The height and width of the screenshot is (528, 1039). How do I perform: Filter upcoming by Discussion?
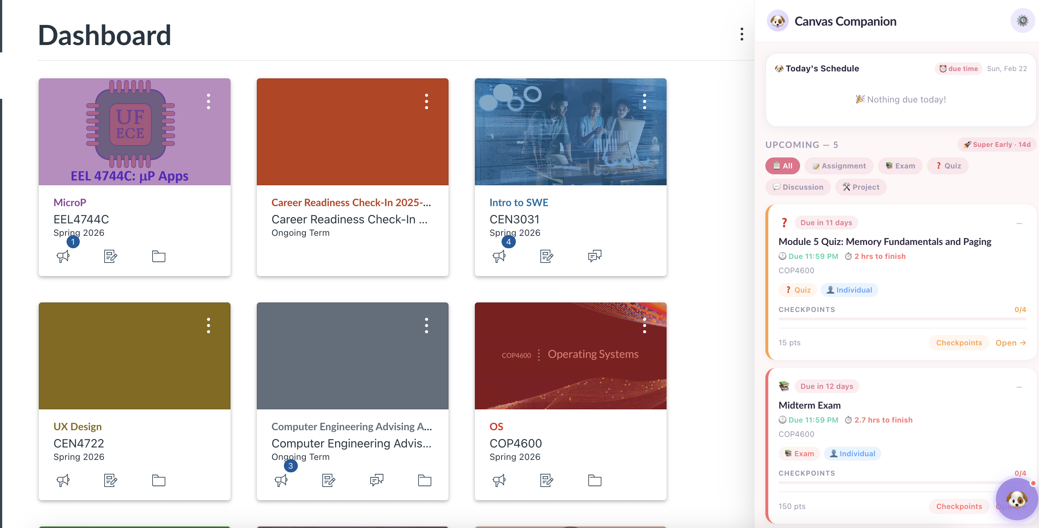pyautogui.click(x=798, y=187)
